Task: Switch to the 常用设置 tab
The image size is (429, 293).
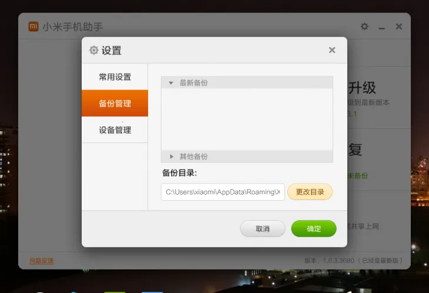Action: 115,77
